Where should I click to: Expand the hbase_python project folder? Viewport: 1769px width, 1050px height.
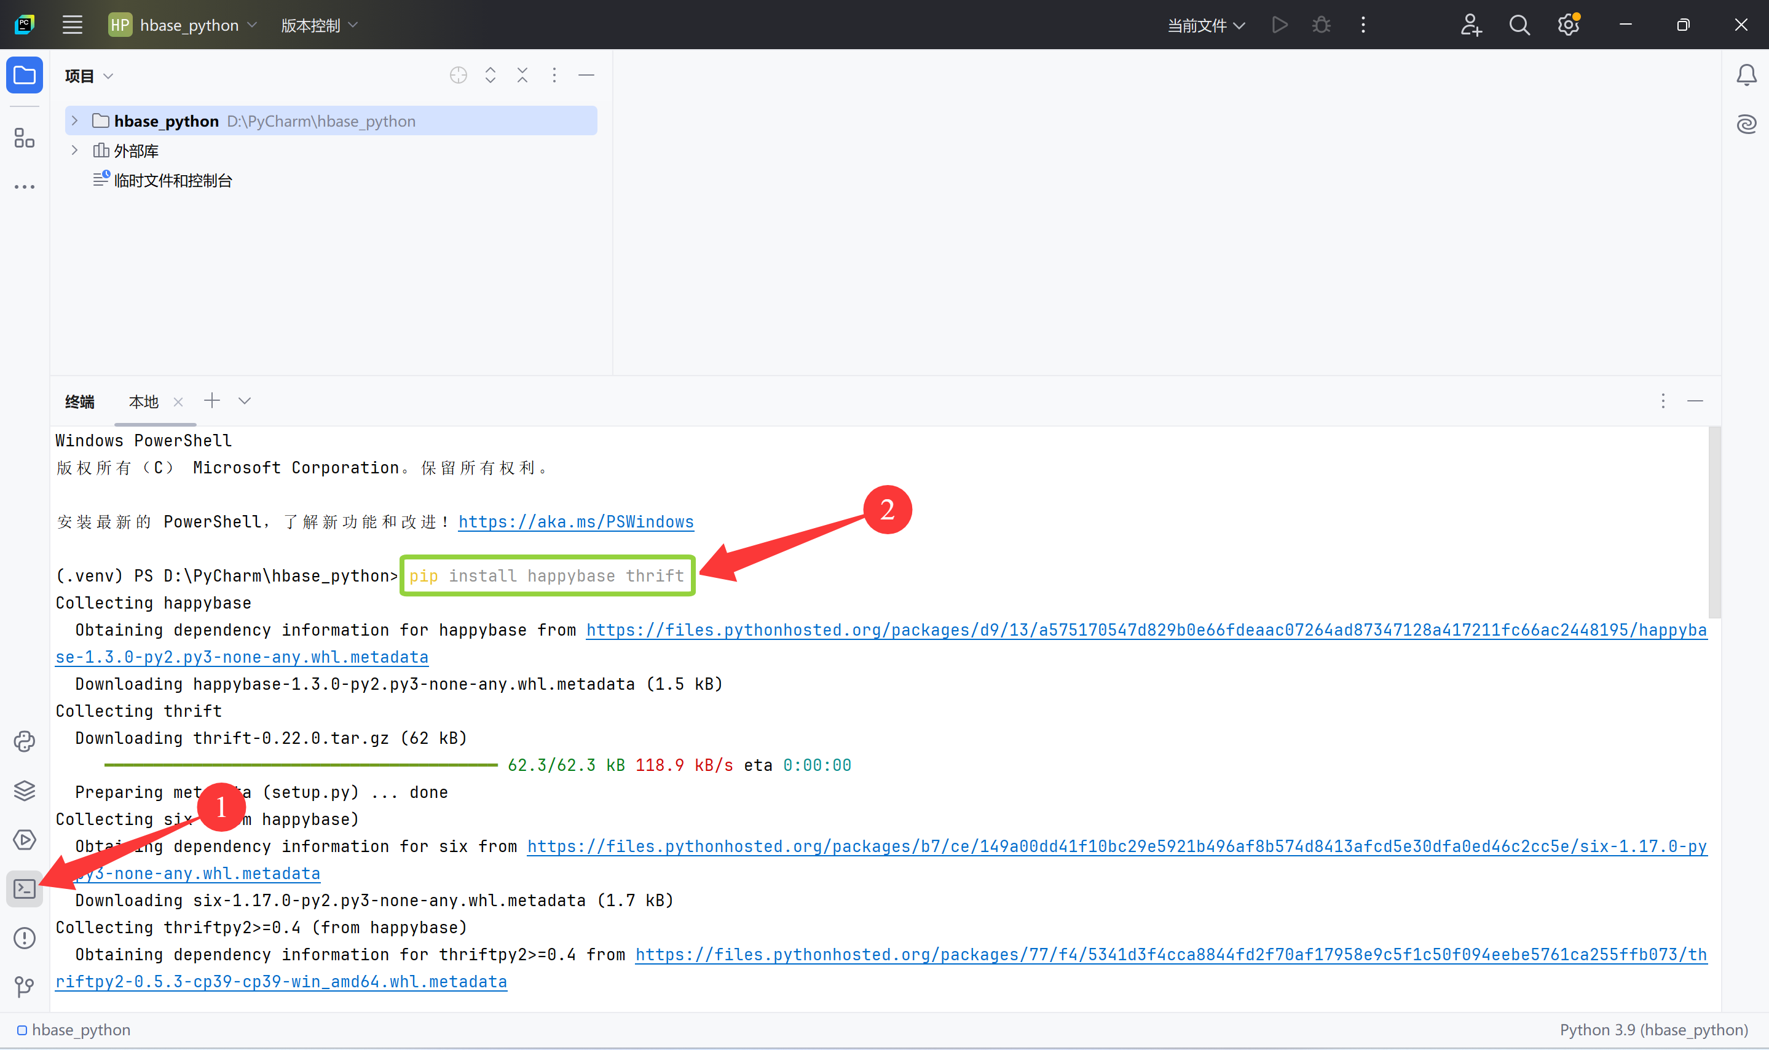(74, 120)
